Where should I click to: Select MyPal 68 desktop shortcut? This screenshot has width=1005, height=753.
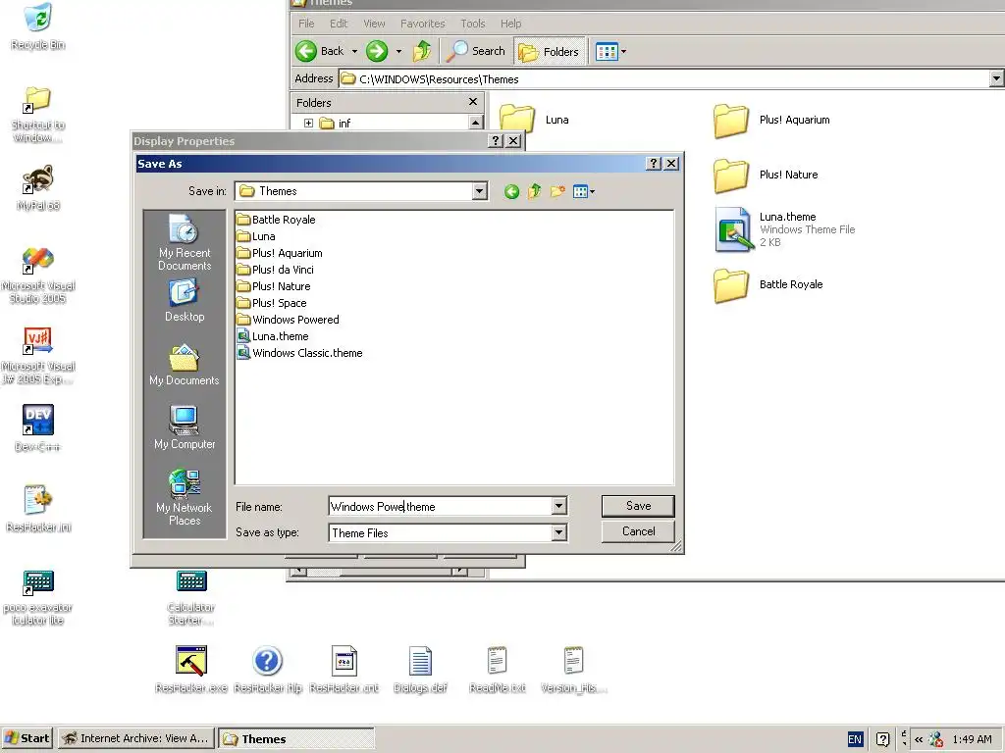(x=38, y=187)
